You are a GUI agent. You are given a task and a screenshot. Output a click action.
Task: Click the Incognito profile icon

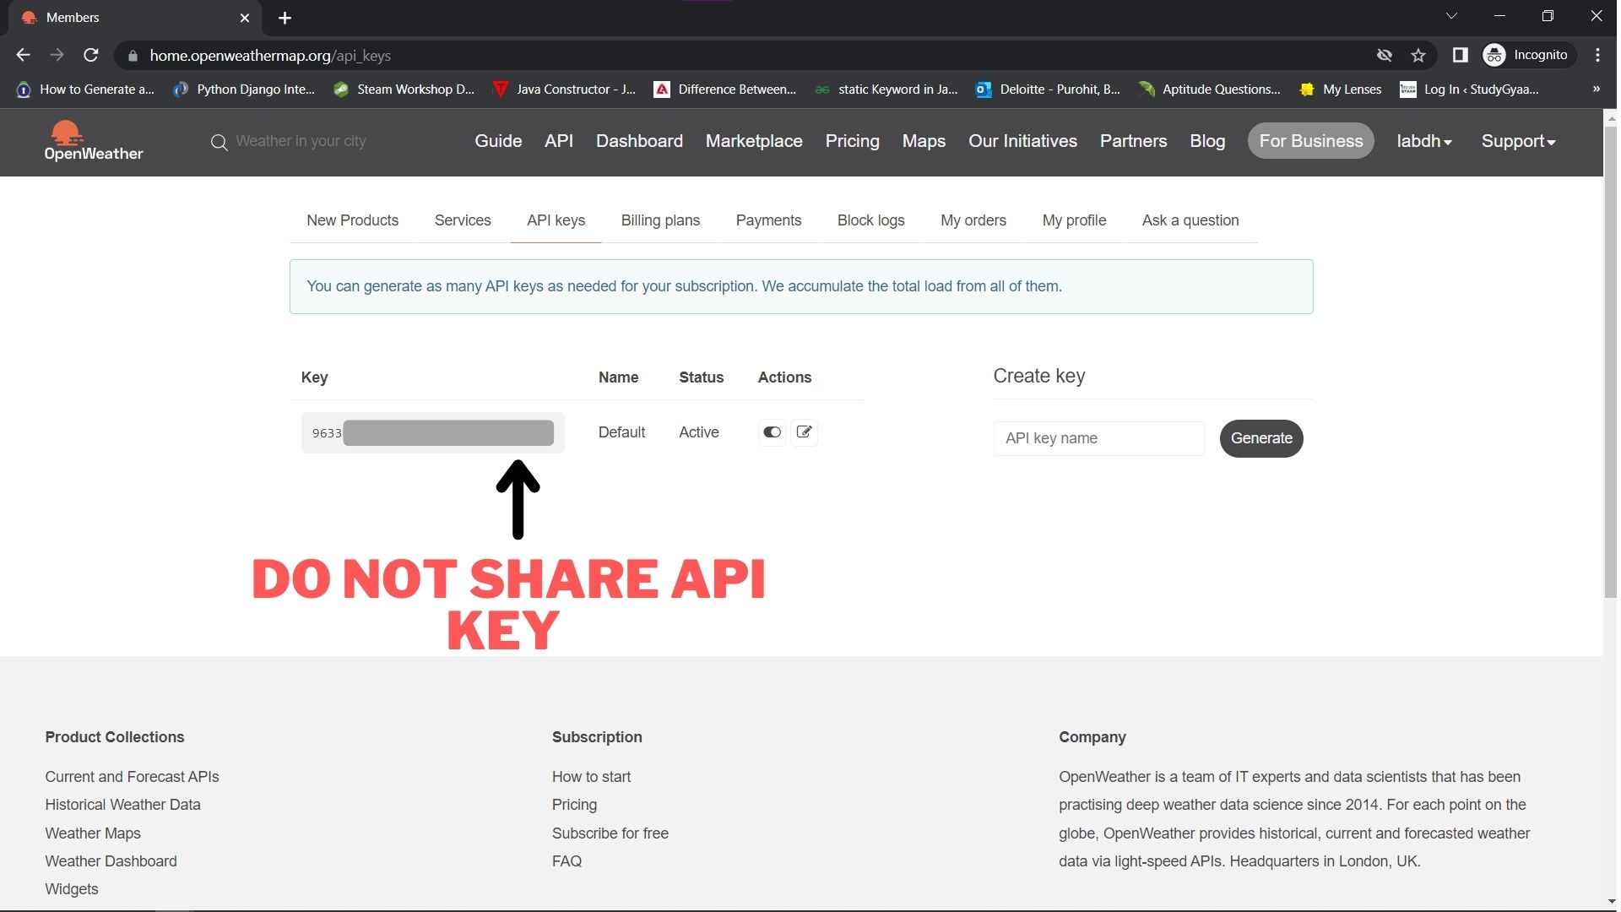[1494, 55]
